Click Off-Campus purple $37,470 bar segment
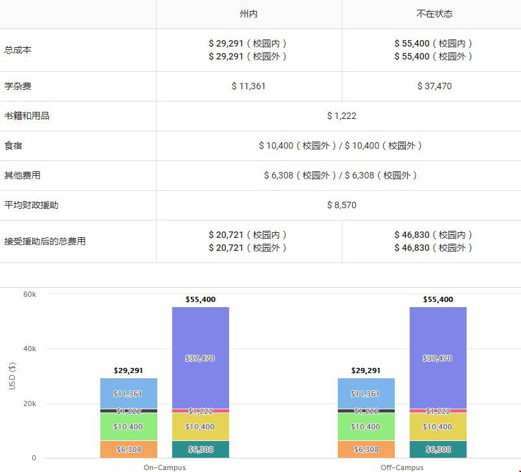The height and width of the screenshot is (472, 521). point(438,358)
